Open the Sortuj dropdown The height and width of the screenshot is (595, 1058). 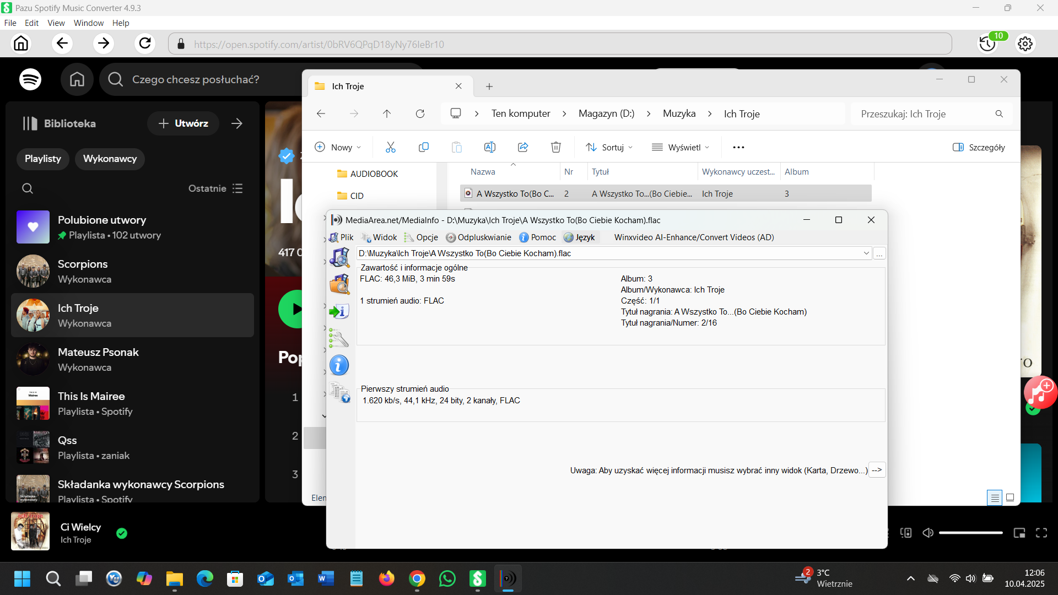pyautogui.click(x=609, y=147)
